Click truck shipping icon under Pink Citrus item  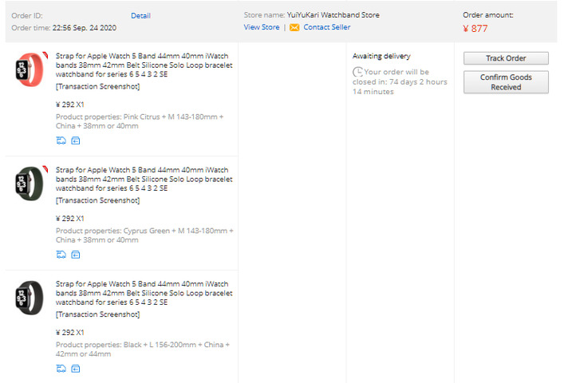coord(61,140)
